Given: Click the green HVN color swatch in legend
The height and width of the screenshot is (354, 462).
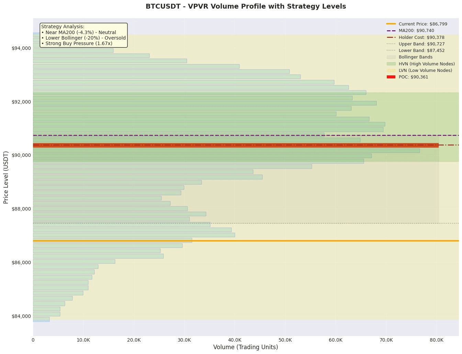Looking at the screenshot, I should tap(391, 64).
